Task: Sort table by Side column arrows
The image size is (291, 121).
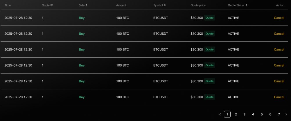Action: click(x=87, y=5)
